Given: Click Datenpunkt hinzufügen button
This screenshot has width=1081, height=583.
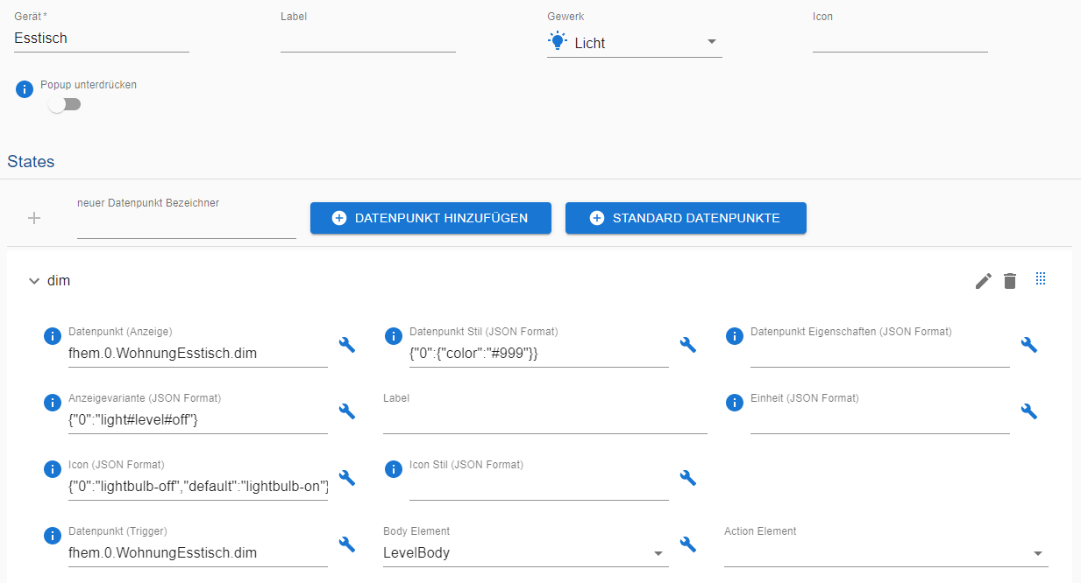Looking at the screenshot, I should tap(430, 218).
